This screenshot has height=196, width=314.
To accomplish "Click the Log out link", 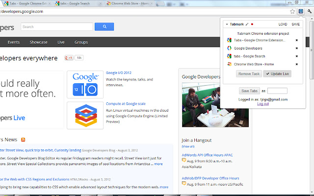I will (263, 104).
